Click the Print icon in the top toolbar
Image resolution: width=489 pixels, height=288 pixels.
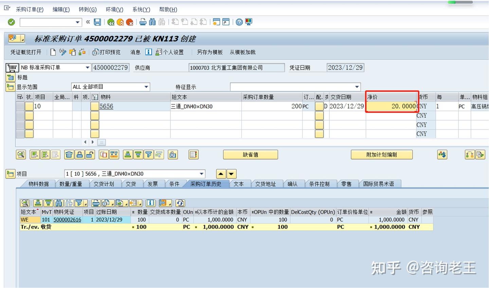coord(143,22)
